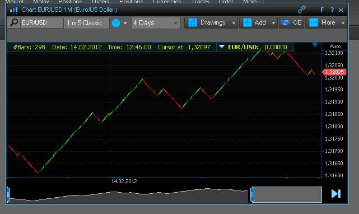Expand the More options dropdown arrow
The image size is (359, 214).
coord(343,23)
